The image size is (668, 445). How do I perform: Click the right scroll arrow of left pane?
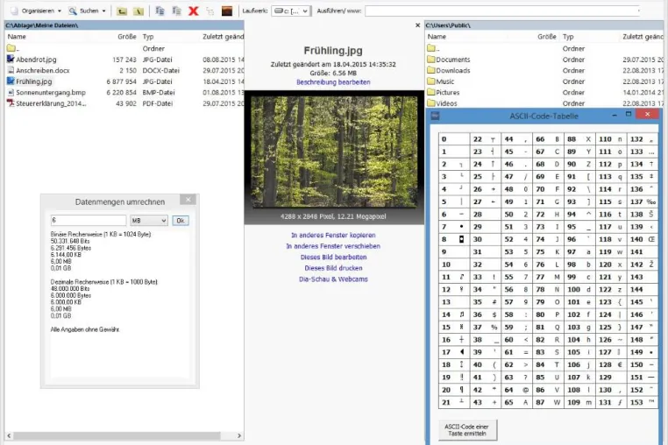tap(239, 435)
